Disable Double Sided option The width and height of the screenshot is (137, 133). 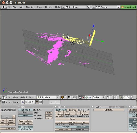tap(25, 127)
